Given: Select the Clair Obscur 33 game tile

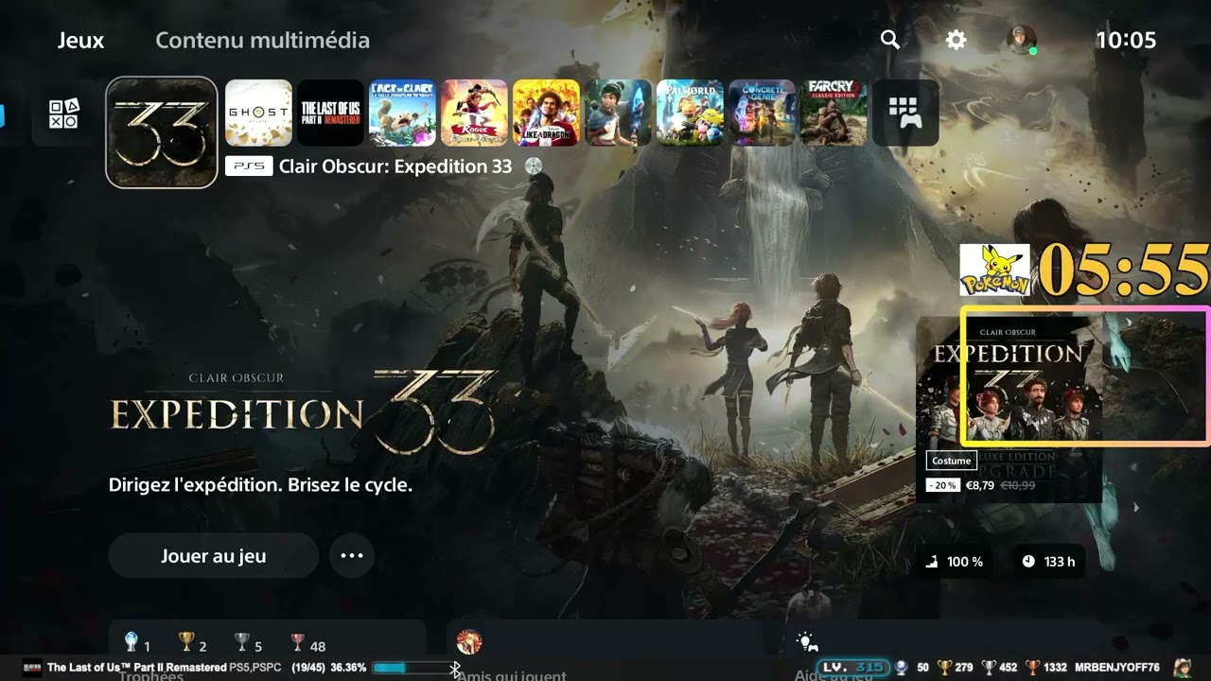Looking at the screenshot, I should (x=162, y=132).
